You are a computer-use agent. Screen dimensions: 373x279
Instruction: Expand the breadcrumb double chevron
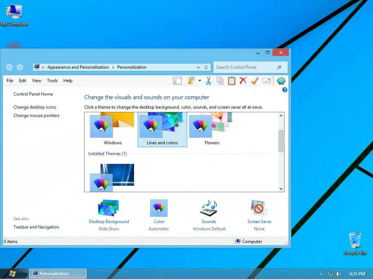point(43,67)
